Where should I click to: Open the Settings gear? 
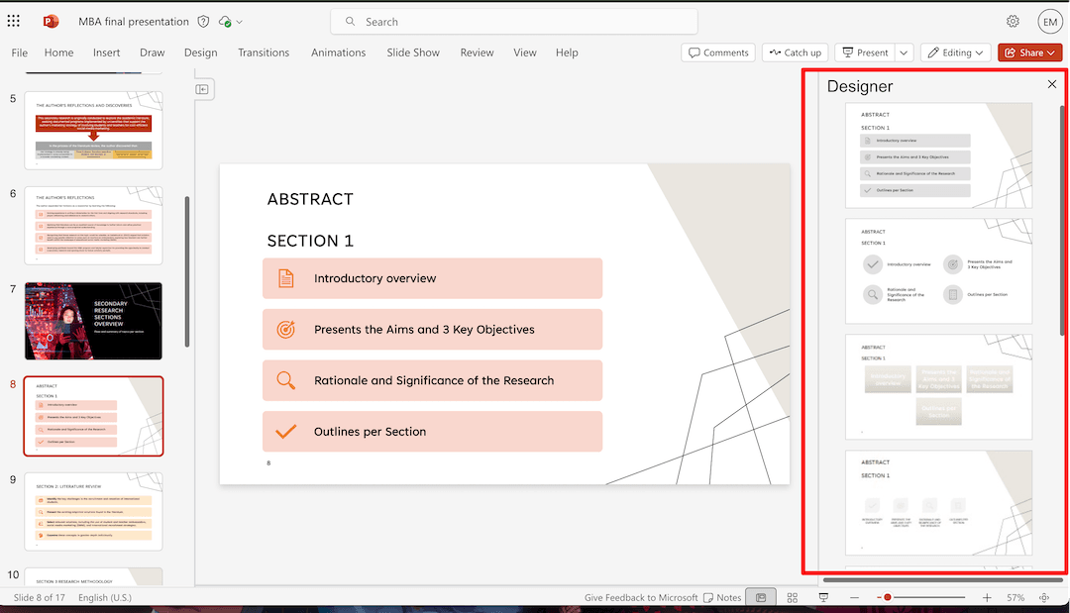pyautogui.click(x=1013, y=21)
